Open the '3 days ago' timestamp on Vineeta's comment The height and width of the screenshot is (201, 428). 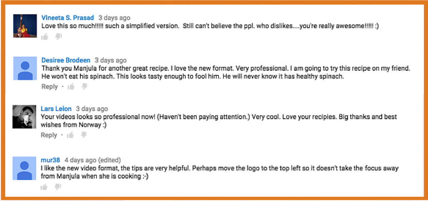(114, 18)
